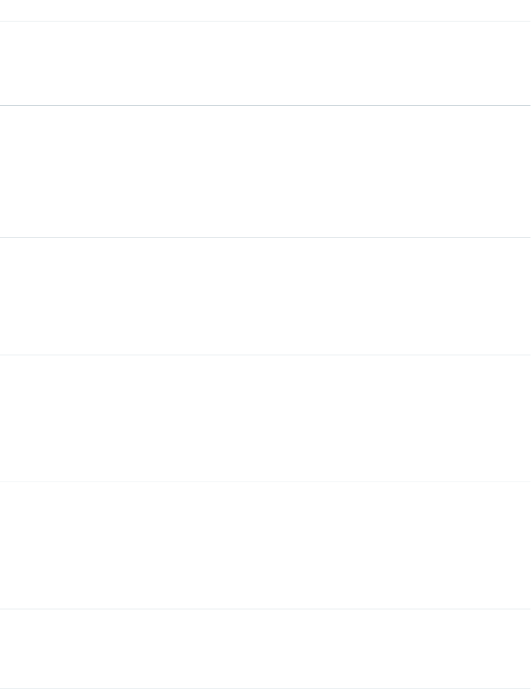The width and height of the screenshot is (531, 689).
Task: Click the left edge of the tallest blank section
Action: pos(3,171)
